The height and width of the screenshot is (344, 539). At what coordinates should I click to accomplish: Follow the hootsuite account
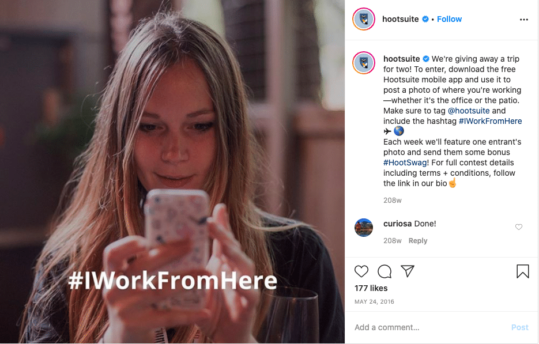(449, 19)
